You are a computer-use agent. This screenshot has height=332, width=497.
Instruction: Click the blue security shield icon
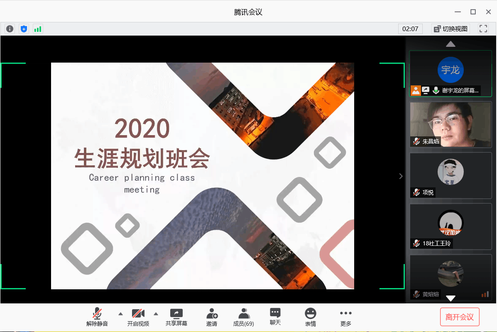24,29
